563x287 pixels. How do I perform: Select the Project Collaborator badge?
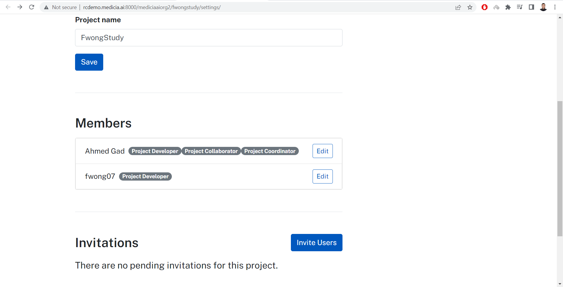click(211, 151)
